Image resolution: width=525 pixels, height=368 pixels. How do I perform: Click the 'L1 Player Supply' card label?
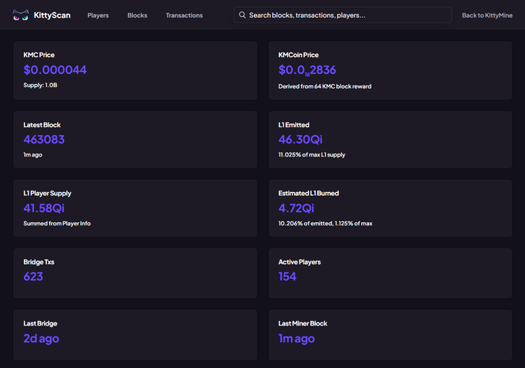pos(47,194)
